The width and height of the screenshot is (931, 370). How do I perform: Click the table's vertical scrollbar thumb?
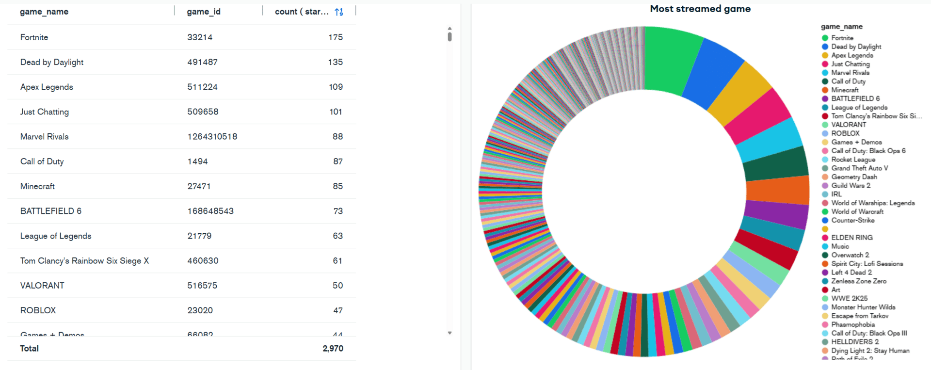(x=449, y=36)
